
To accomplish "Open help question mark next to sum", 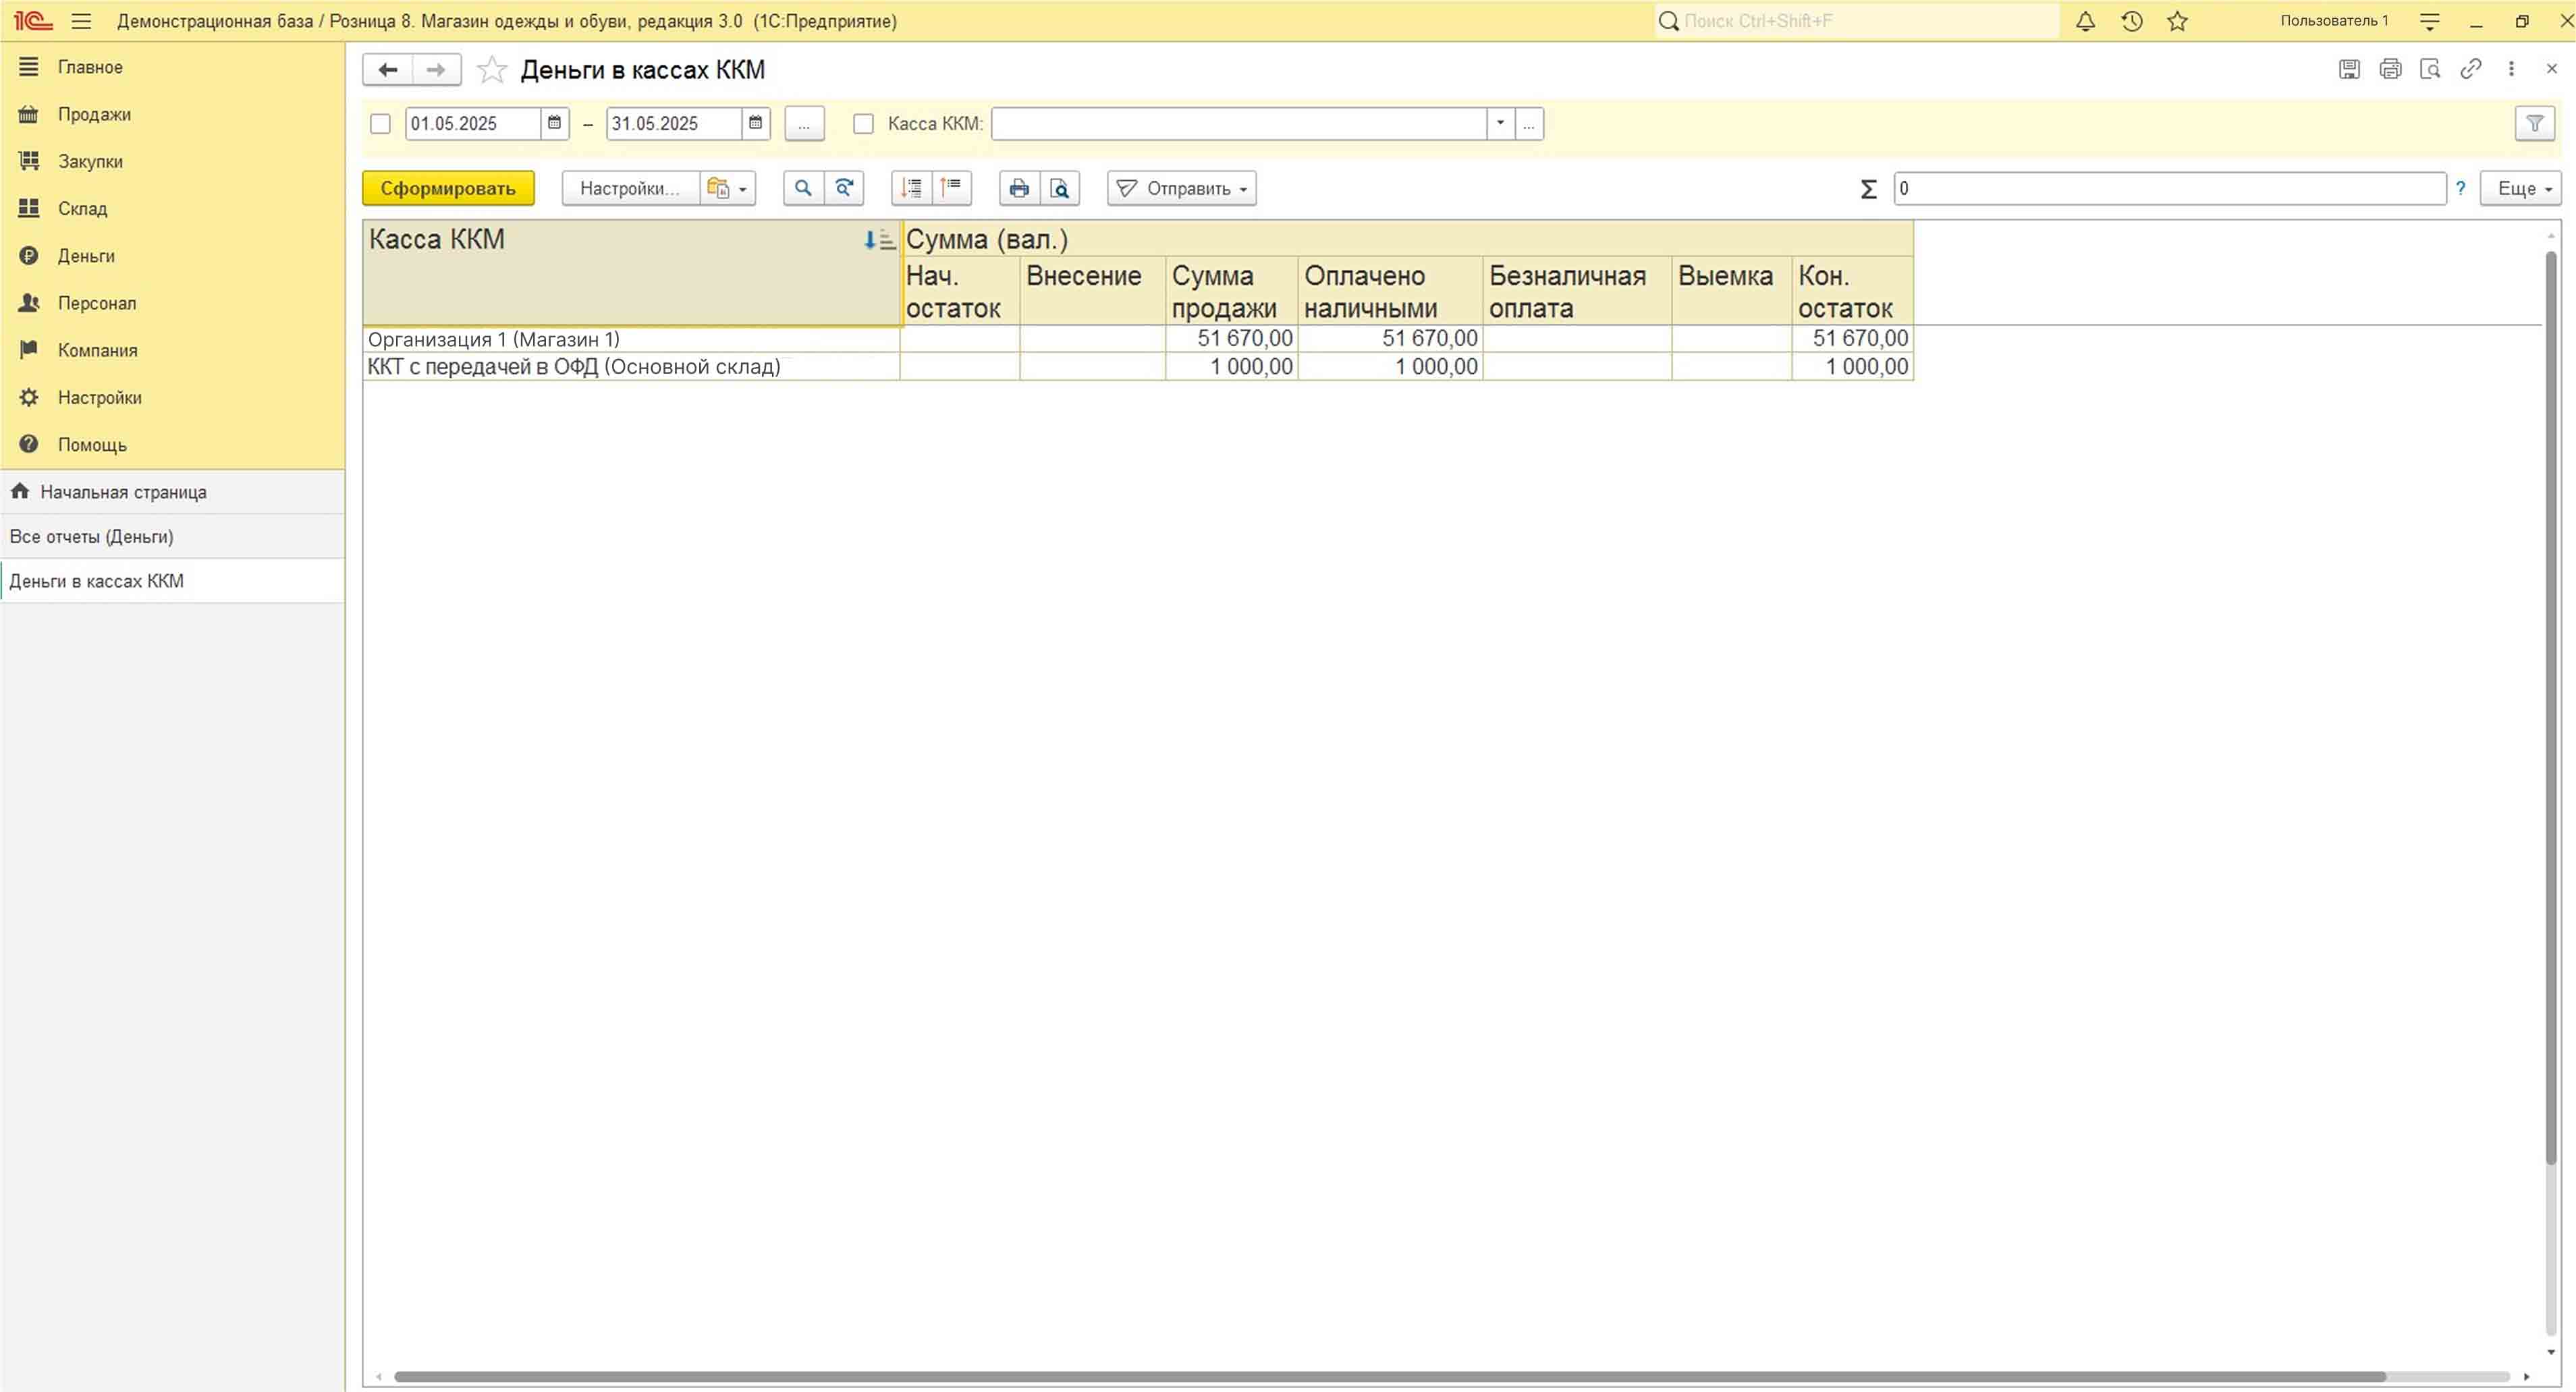I will tap(2460, 188).
